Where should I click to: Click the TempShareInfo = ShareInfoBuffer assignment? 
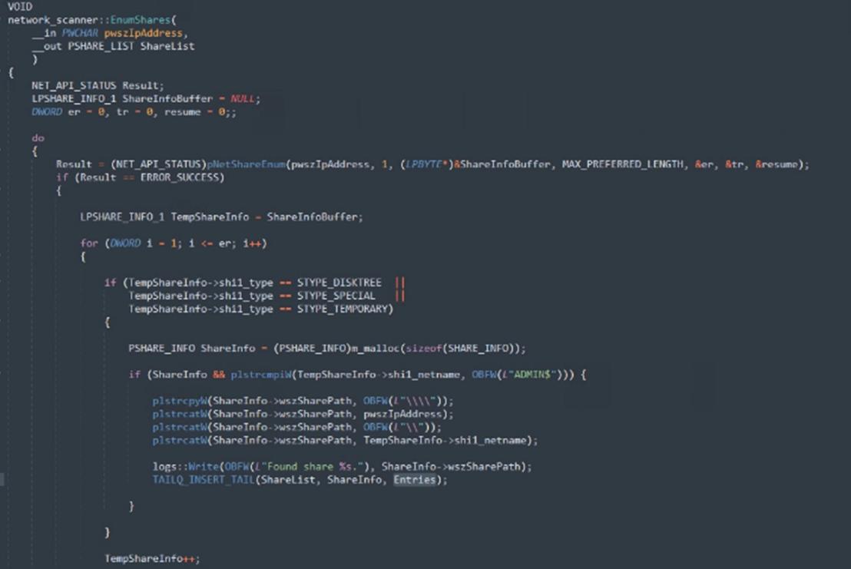tap(221, 217)
